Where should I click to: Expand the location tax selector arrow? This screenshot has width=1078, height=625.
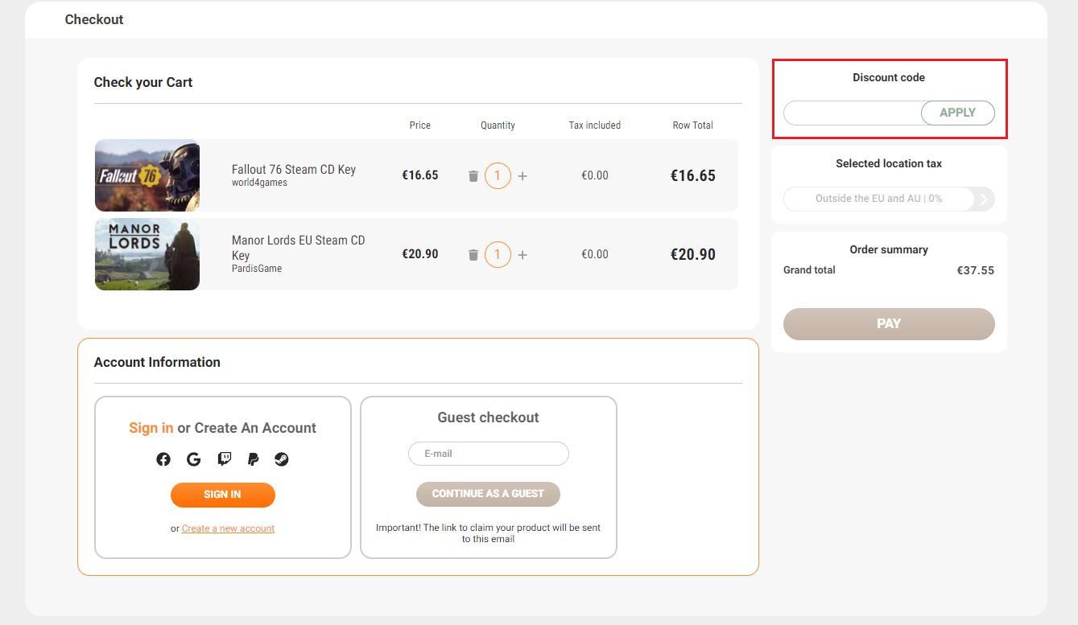984,199
